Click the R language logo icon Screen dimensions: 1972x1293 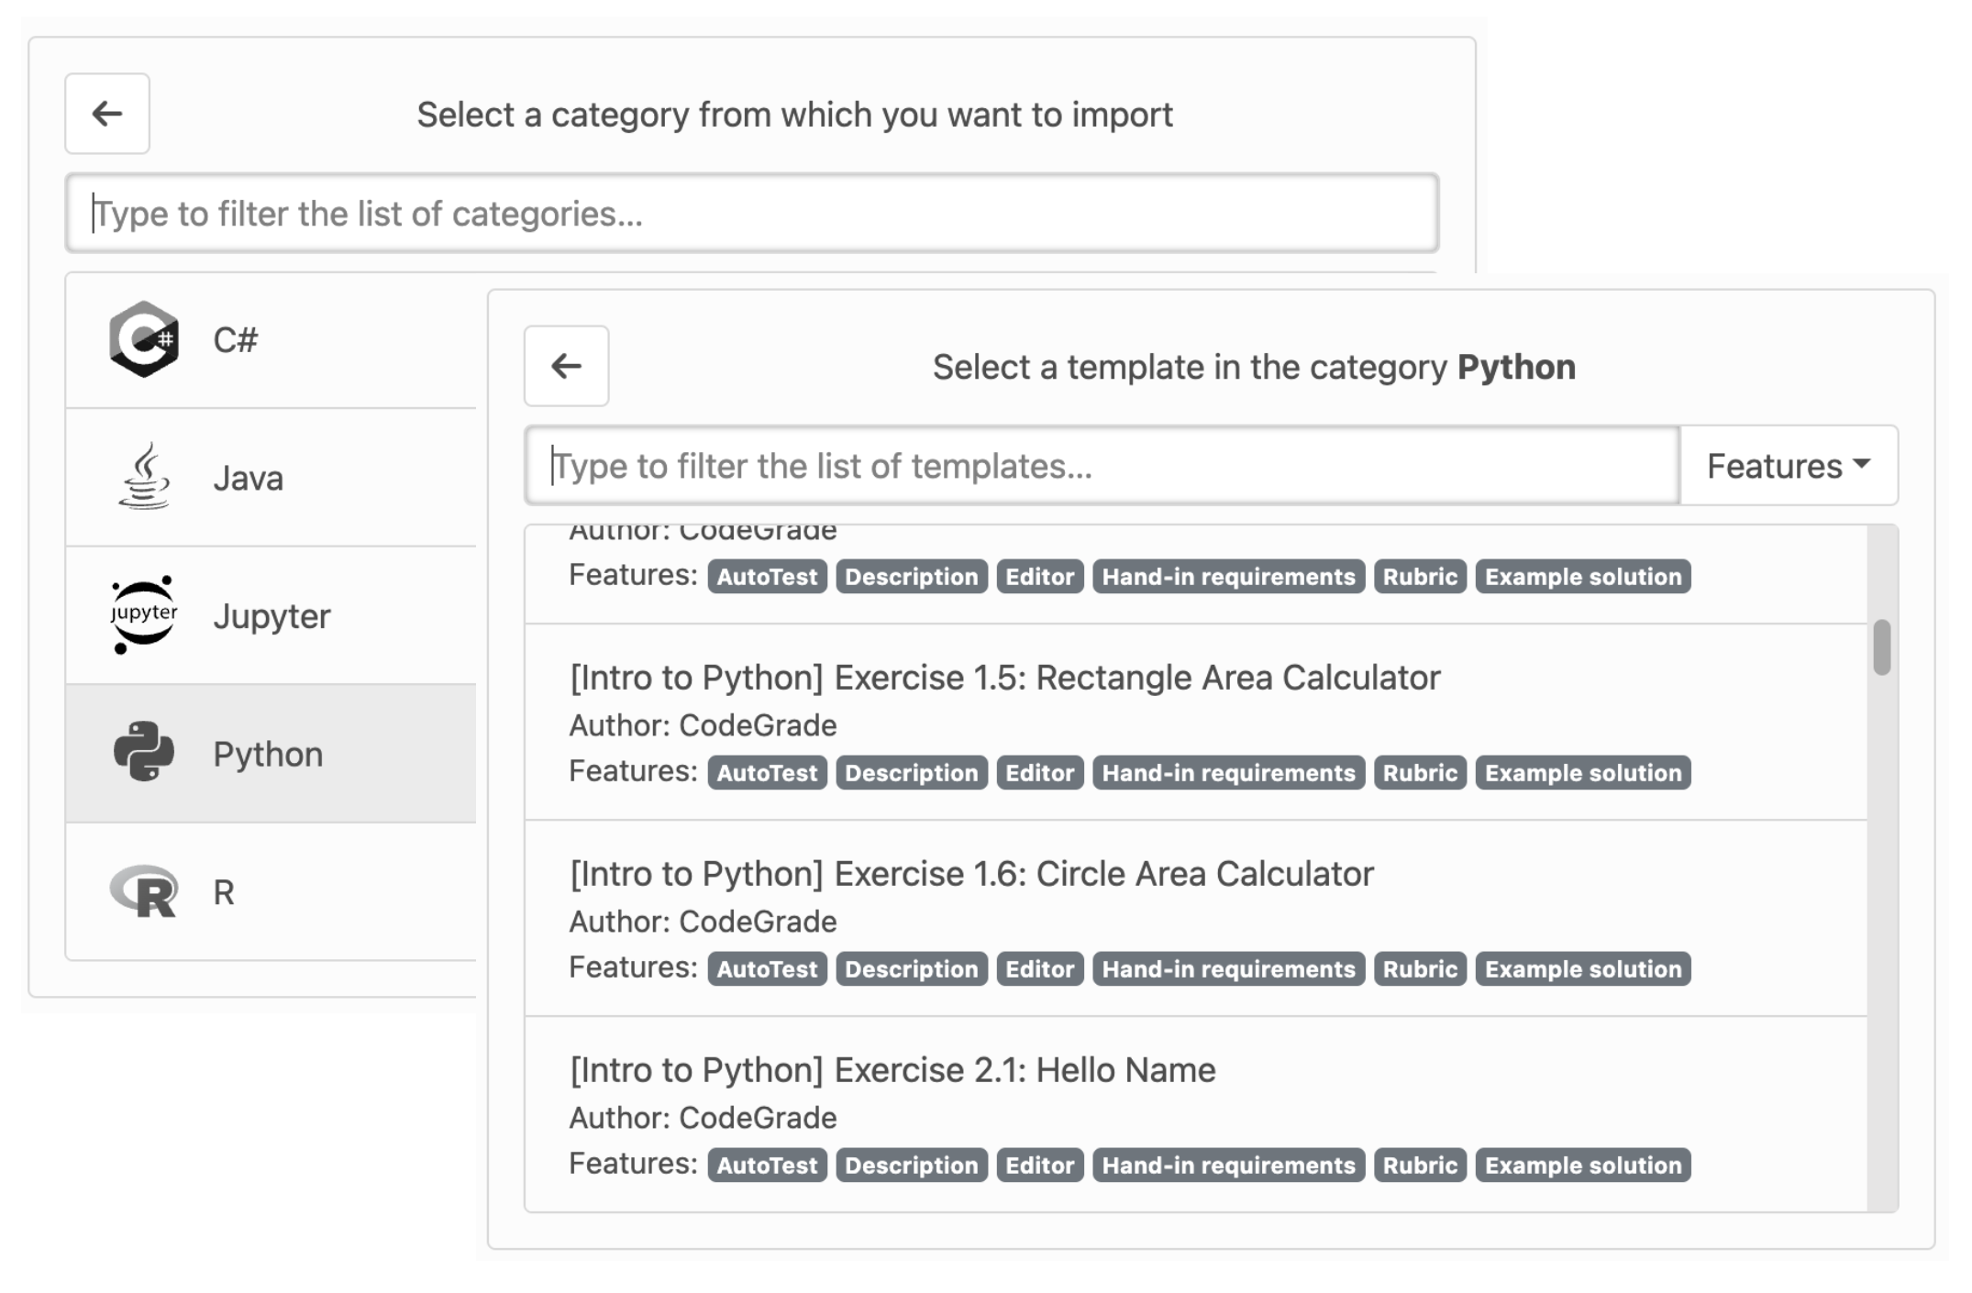tap(143, 891)
